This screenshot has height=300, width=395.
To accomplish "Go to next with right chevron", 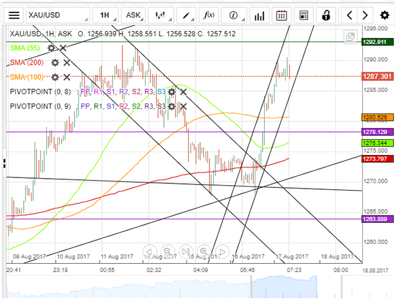I will pyautogui.click(x=365, y=15).
